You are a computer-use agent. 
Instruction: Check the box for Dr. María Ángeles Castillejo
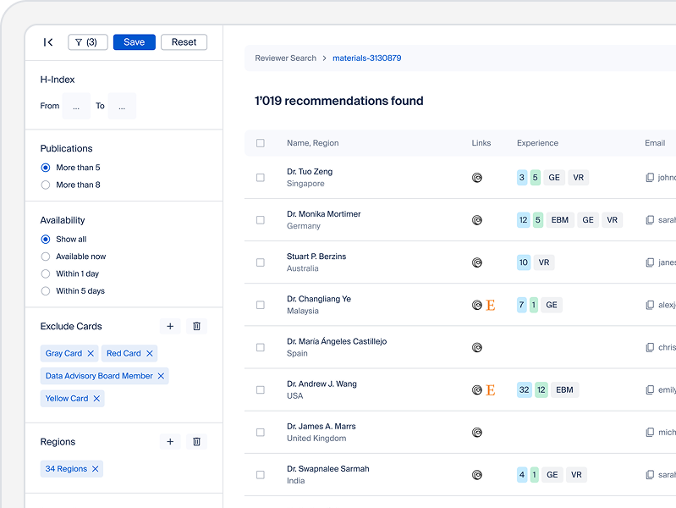pos(261,347)
